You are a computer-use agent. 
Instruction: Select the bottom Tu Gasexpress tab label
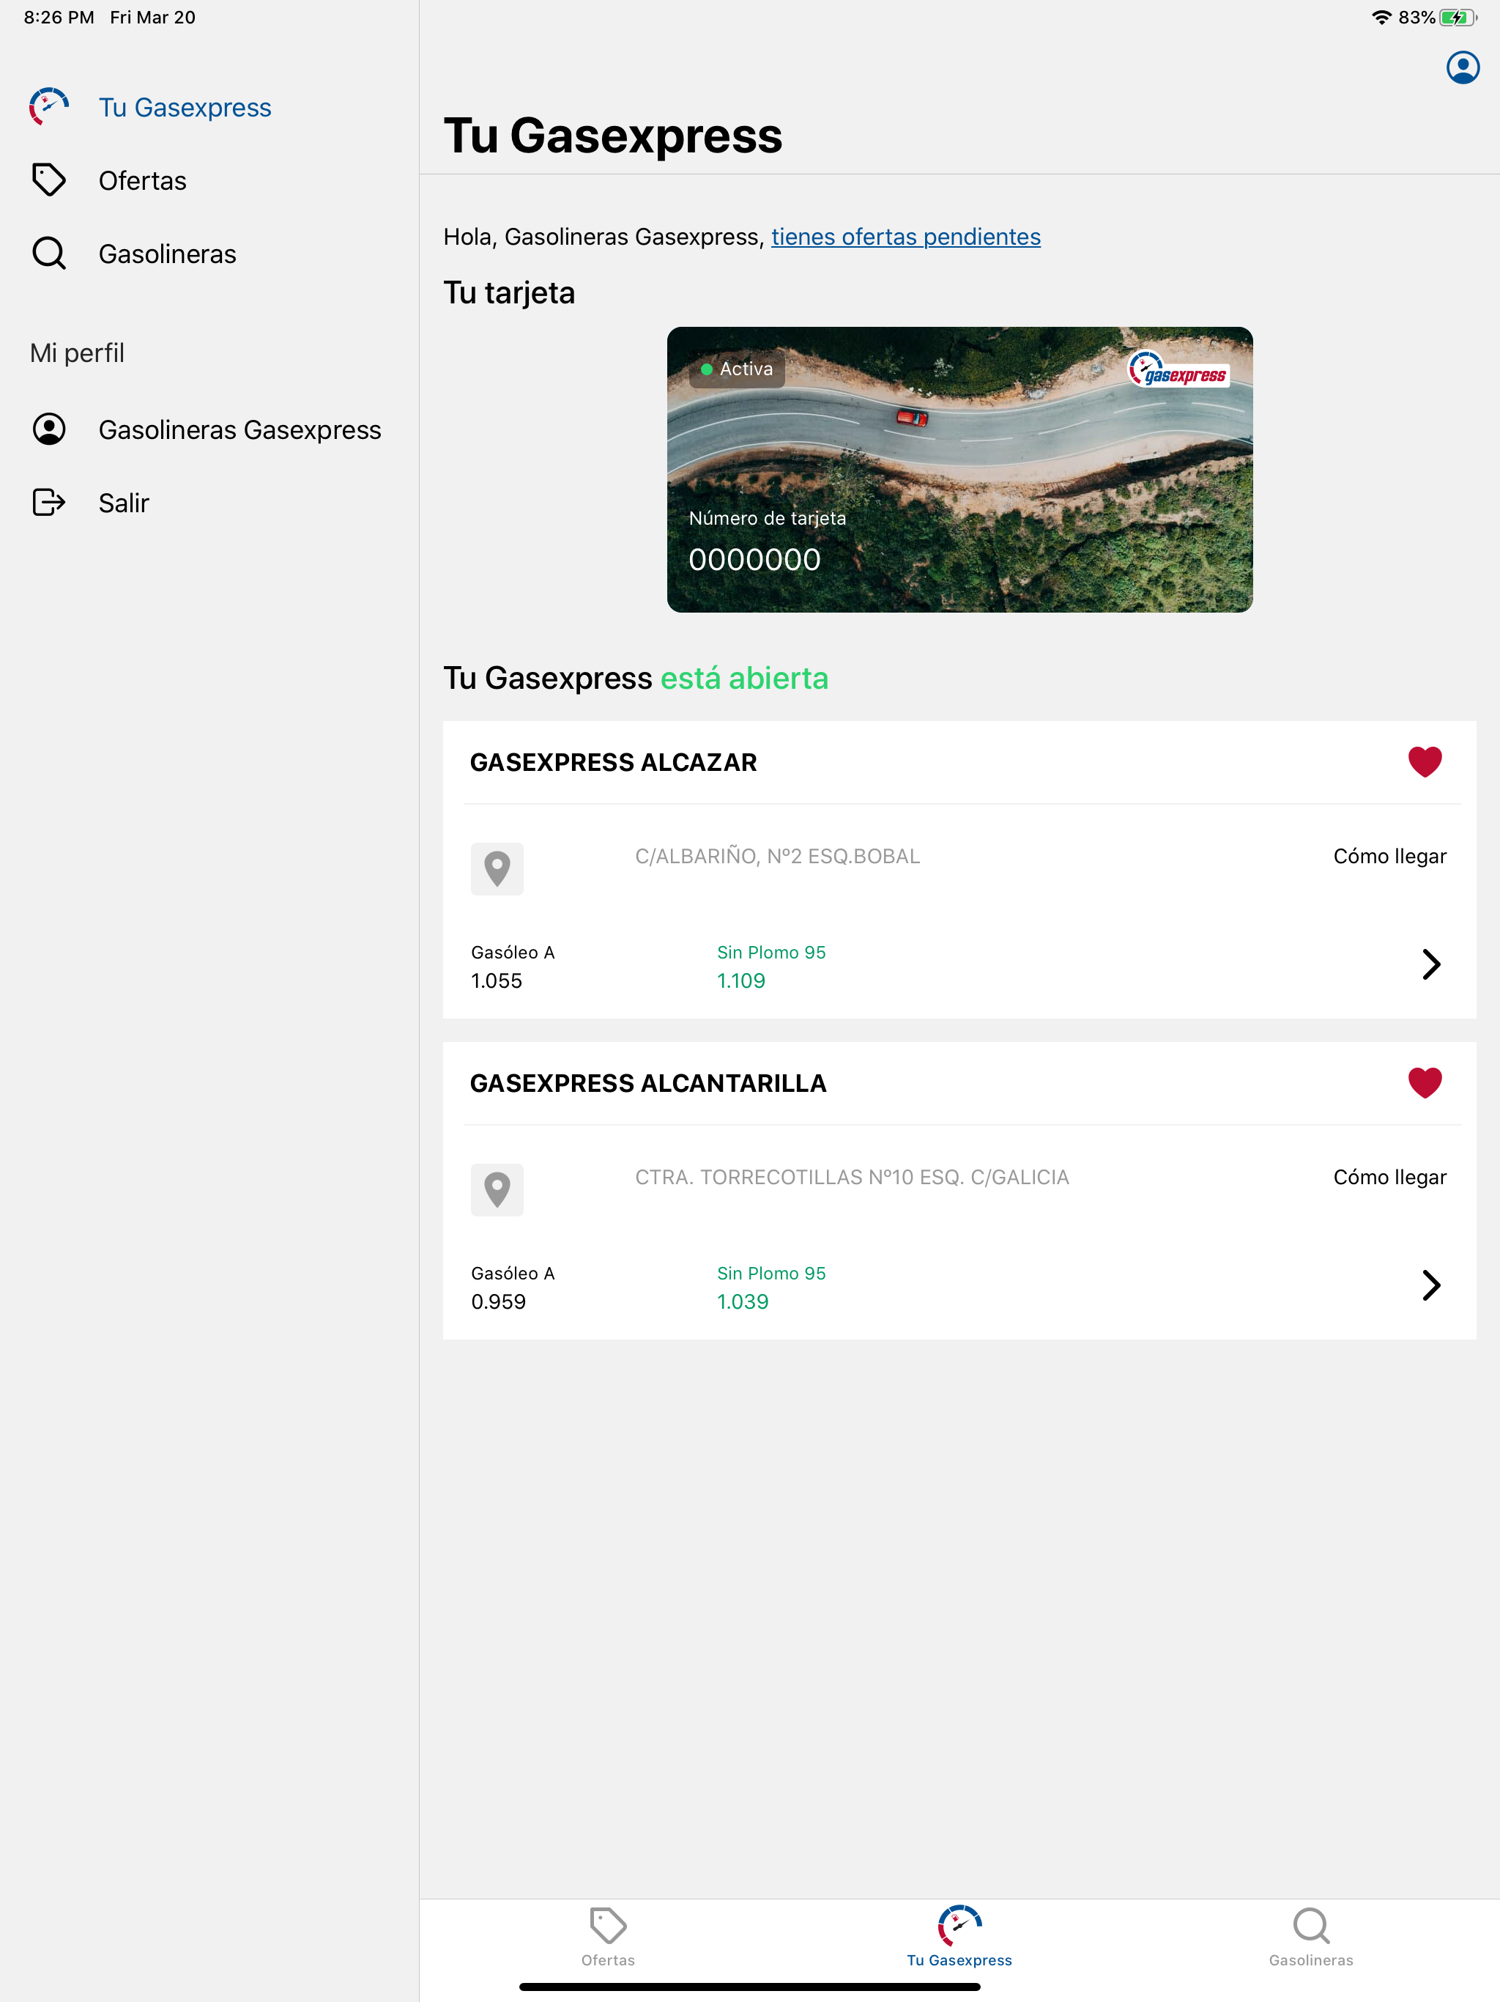(x=959, y=1959)
